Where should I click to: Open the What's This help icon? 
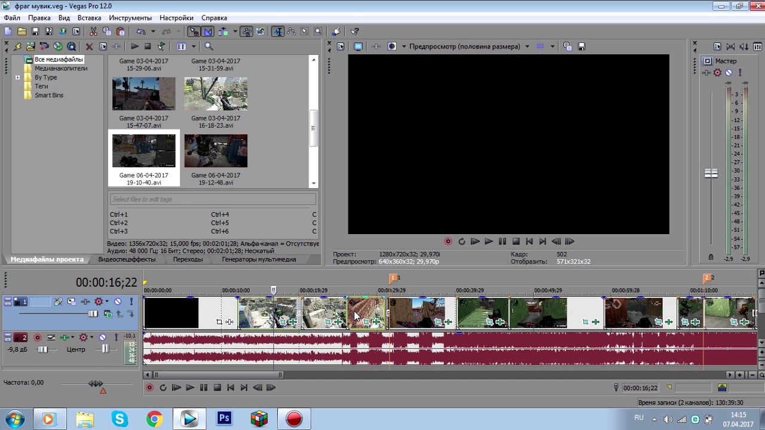pyautogui.click(x=354, y=31)
